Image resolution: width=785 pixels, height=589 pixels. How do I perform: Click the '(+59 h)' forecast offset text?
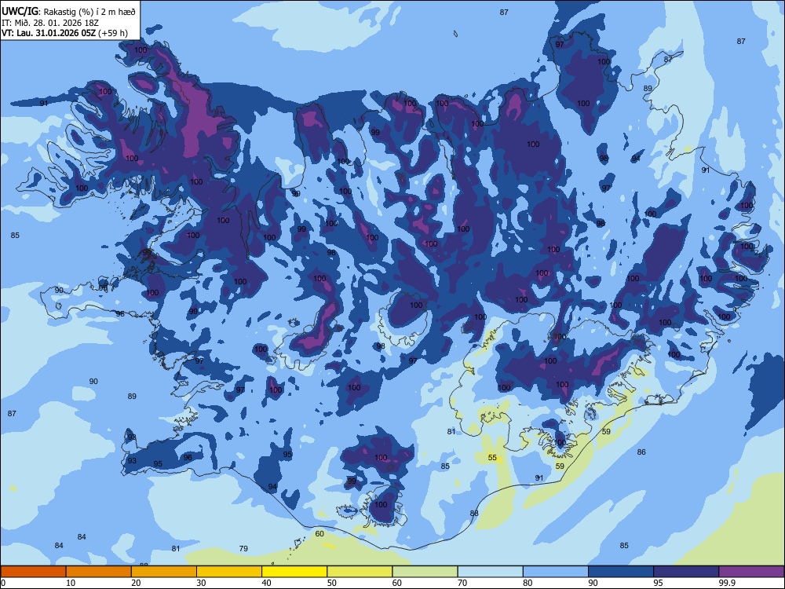point(112,34)
